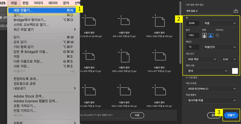This screenshot has height=124, width=241.
Task: Open the 편집 menu
Action: click(25, 3)
